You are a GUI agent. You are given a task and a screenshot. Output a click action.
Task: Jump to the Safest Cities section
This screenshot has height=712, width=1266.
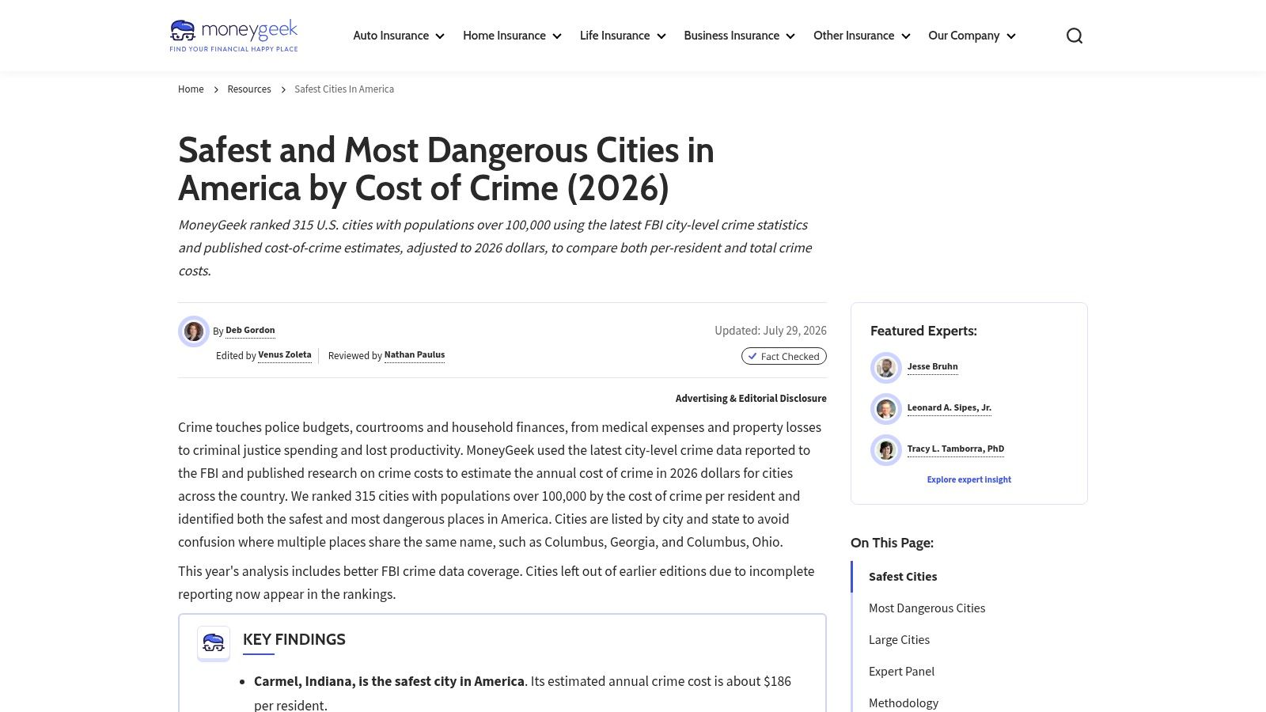(x=903, y=577)
